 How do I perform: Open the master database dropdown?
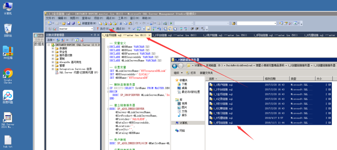(x=92, y=29)
